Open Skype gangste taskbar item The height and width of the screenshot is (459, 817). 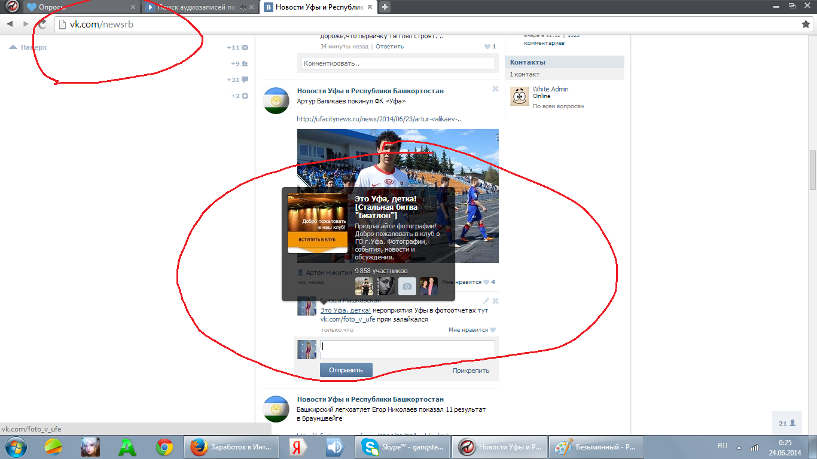402,447
